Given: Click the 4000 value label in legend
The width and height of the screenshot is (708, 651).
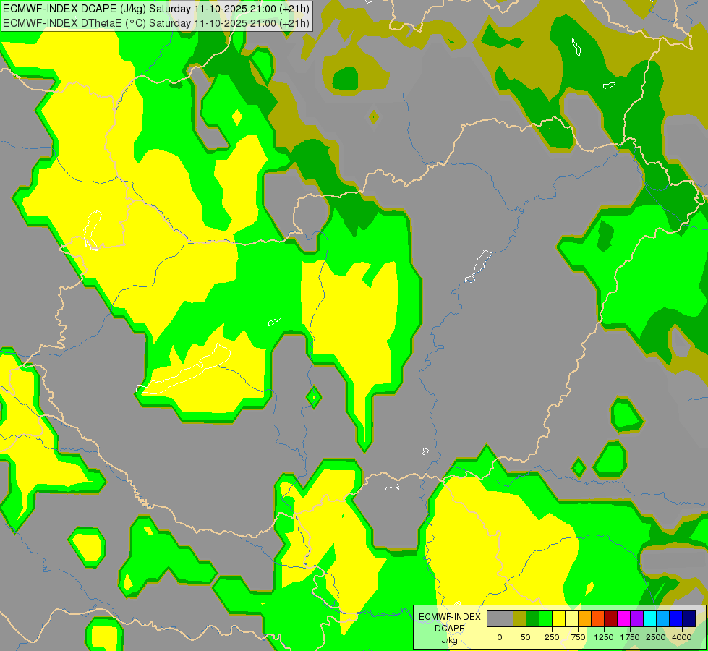Looking at the screenshot, I should point(681,637).
